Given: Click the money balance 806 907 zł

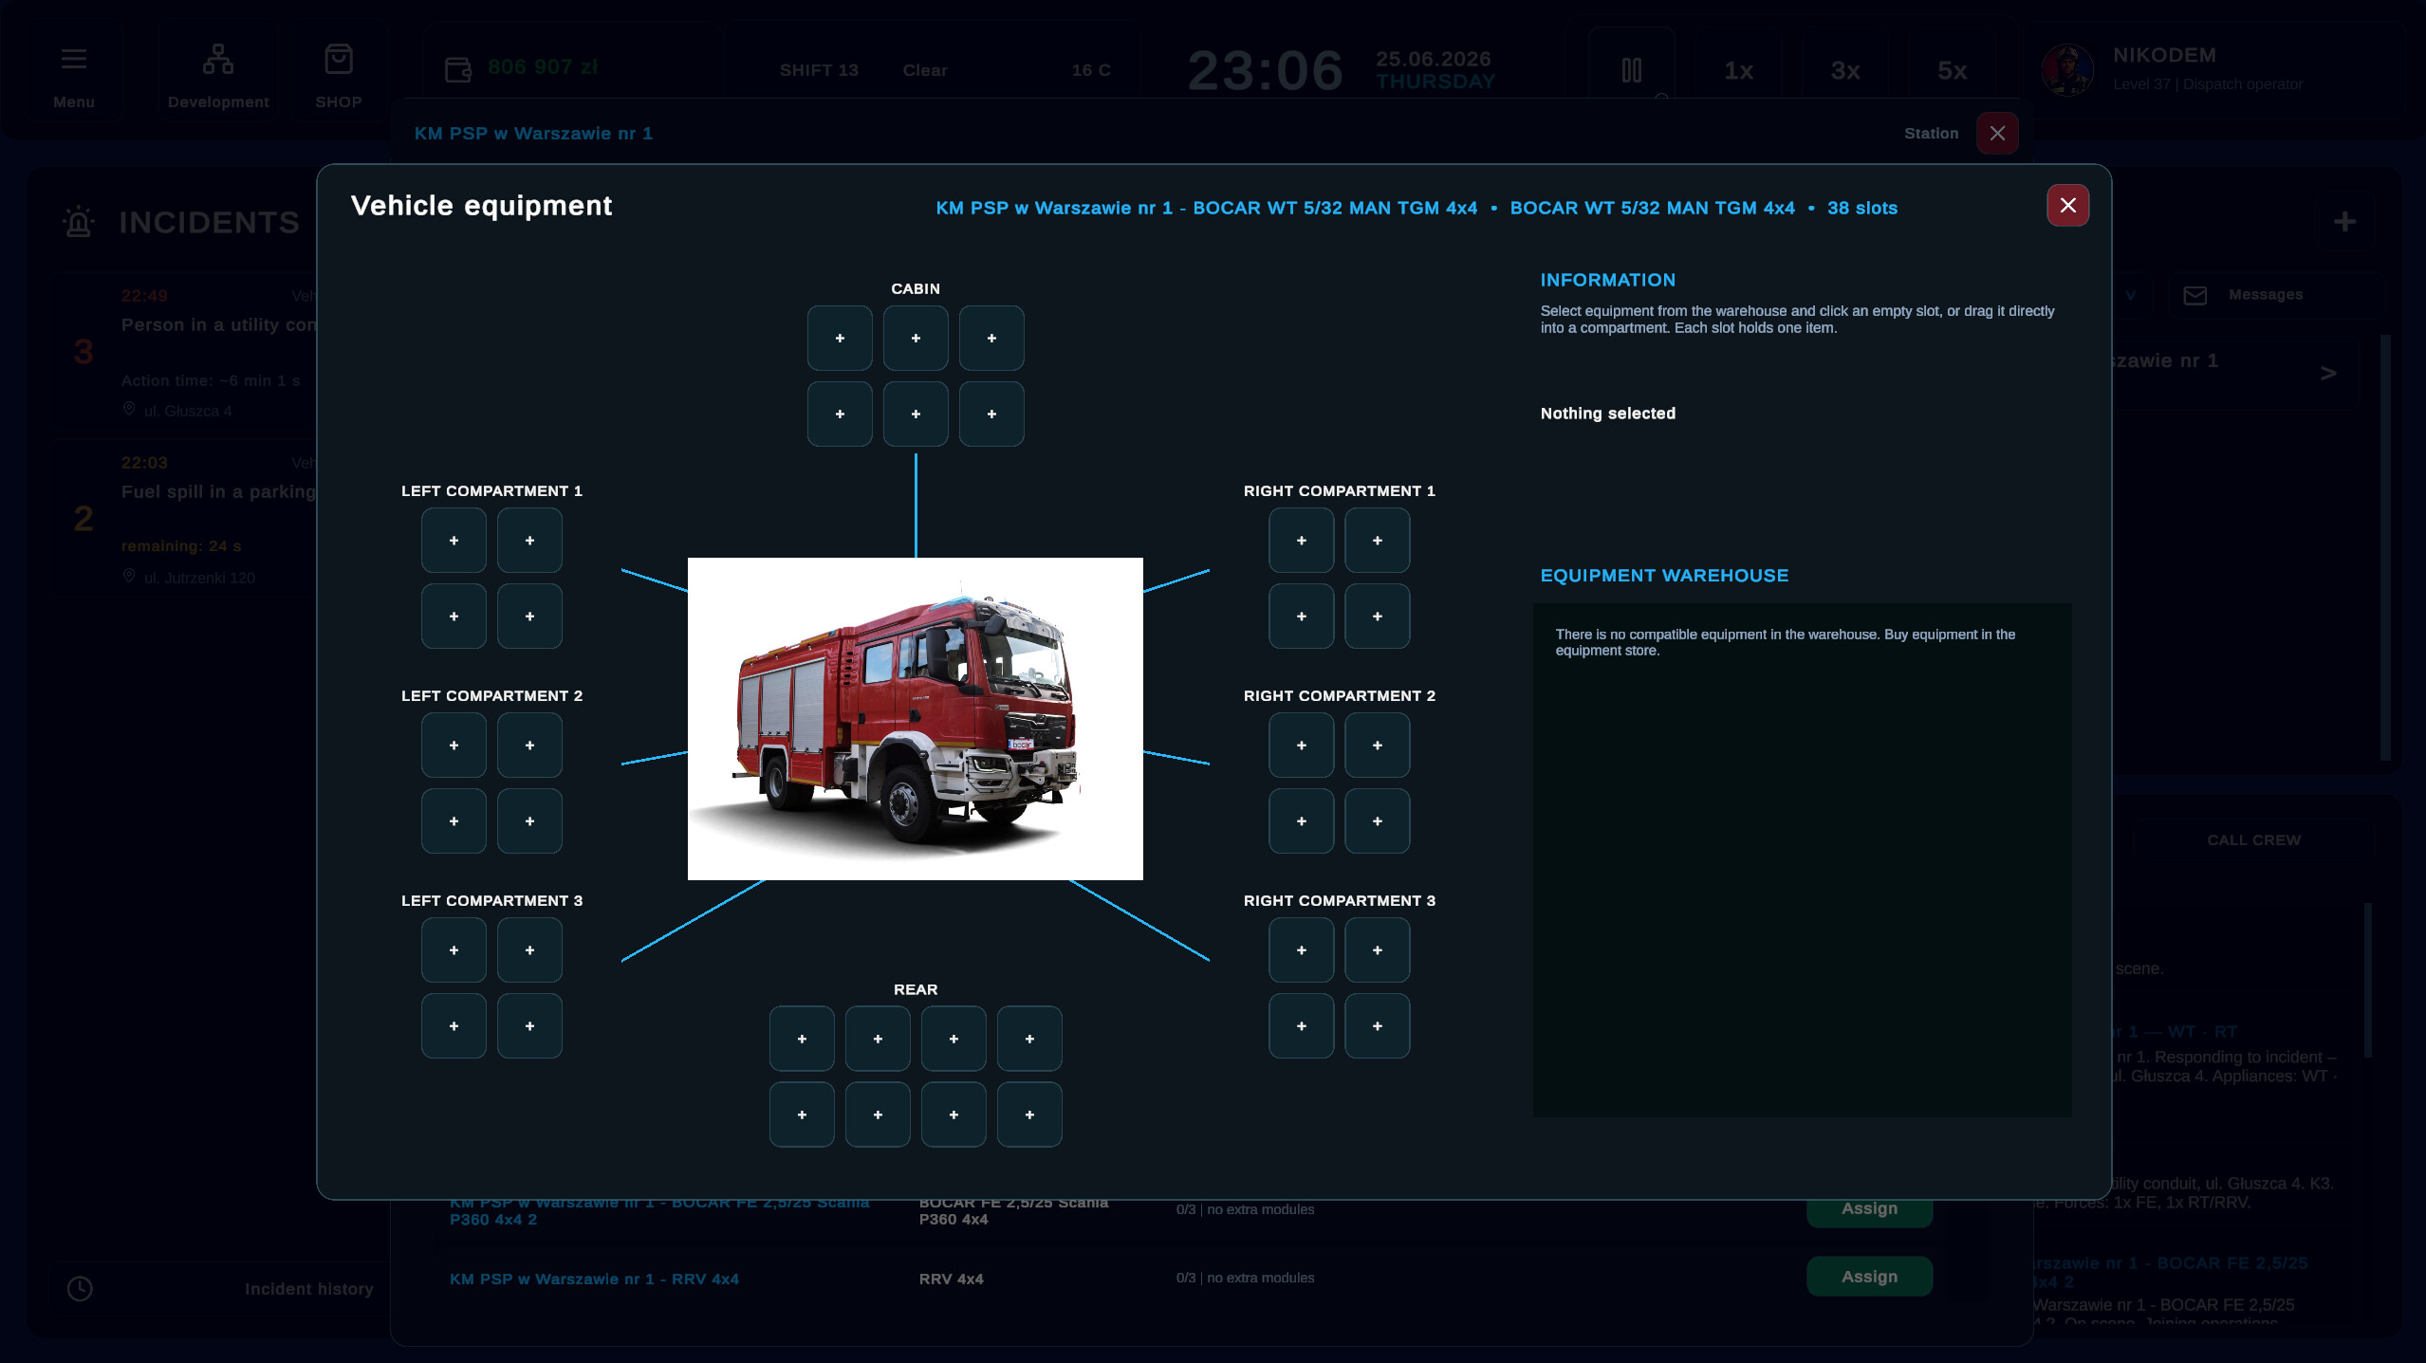Looking at the screenshot, I should coord(543,67).
